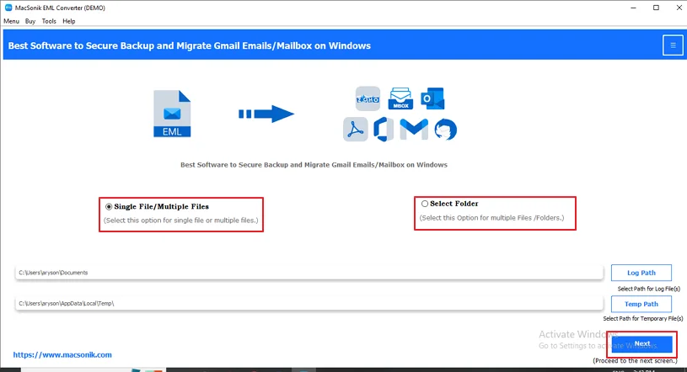Image resolution: width=687 pixels, height=372 pixels.
Task: Open the macsonik.com website link
Action: 62,355
